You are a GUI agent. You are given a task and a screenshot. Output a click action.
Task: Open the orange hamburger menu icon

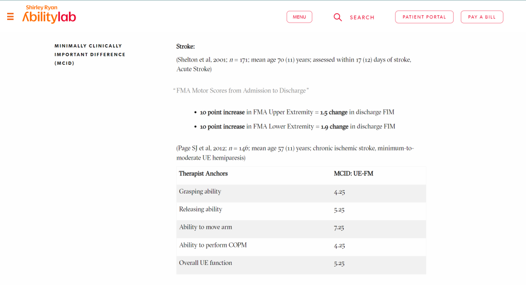tap(10, 16)
